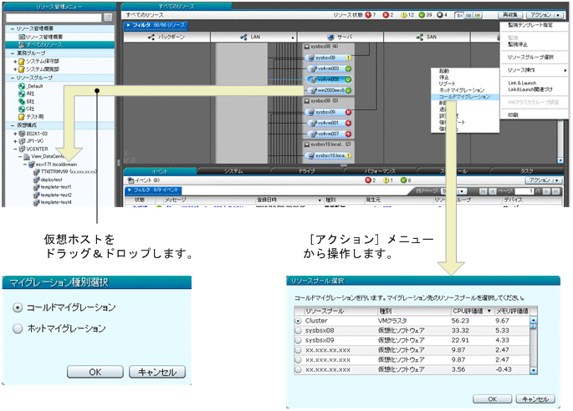The width and height of the screenshot is (573, 411).
Task: Collapse the リソースグループ section
Action: 12,78
